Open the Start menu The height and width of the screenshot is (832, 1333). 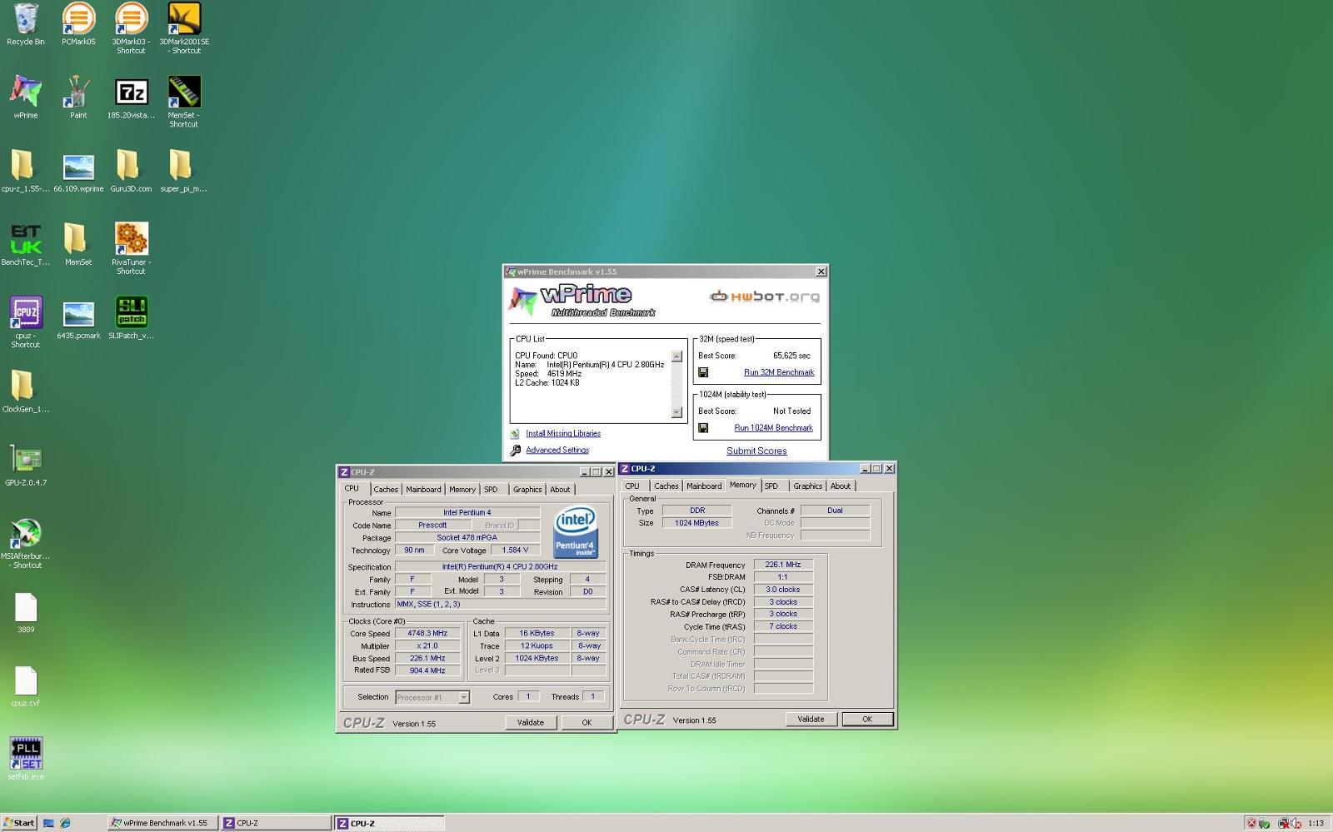coord(18,823)
